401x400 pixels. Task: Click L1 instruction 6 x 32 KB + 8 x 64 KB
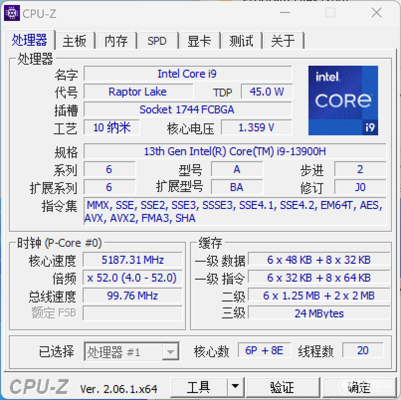pos(319,278)
